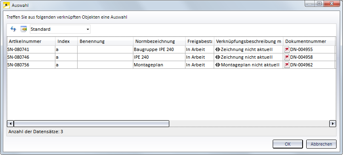Click the PDF icon next to DN-004962

[287, 65]
